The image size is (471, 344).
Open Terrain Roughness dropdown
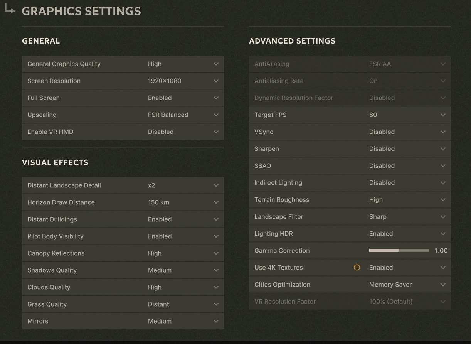coord(350,200)
